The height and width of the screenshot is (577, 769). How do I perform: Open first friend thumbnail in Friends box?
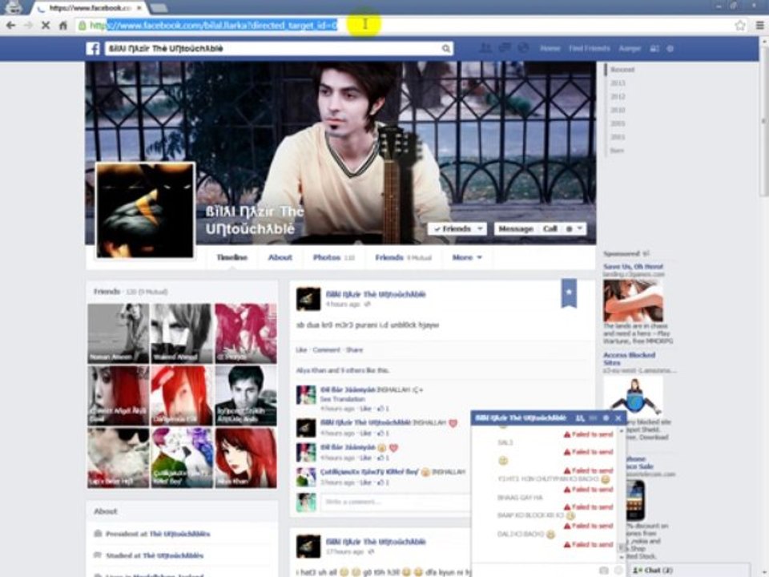119,333
